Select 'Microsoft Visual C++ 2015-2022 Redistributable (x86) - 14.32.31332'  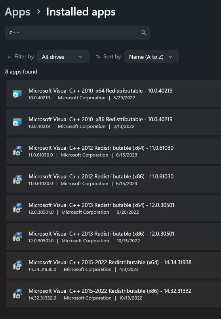point(114,294)
